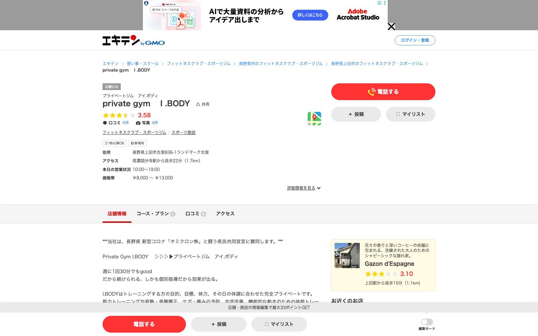The height and width of the screenshot is (336, 538).
Task: Open the 習い事・スクール breadcrumb
Action: [143, 64]
